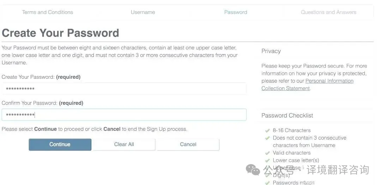Click checkmark icon beside Digit(s)
Viewport: 381px width, 185px height.
click(267, 175)
